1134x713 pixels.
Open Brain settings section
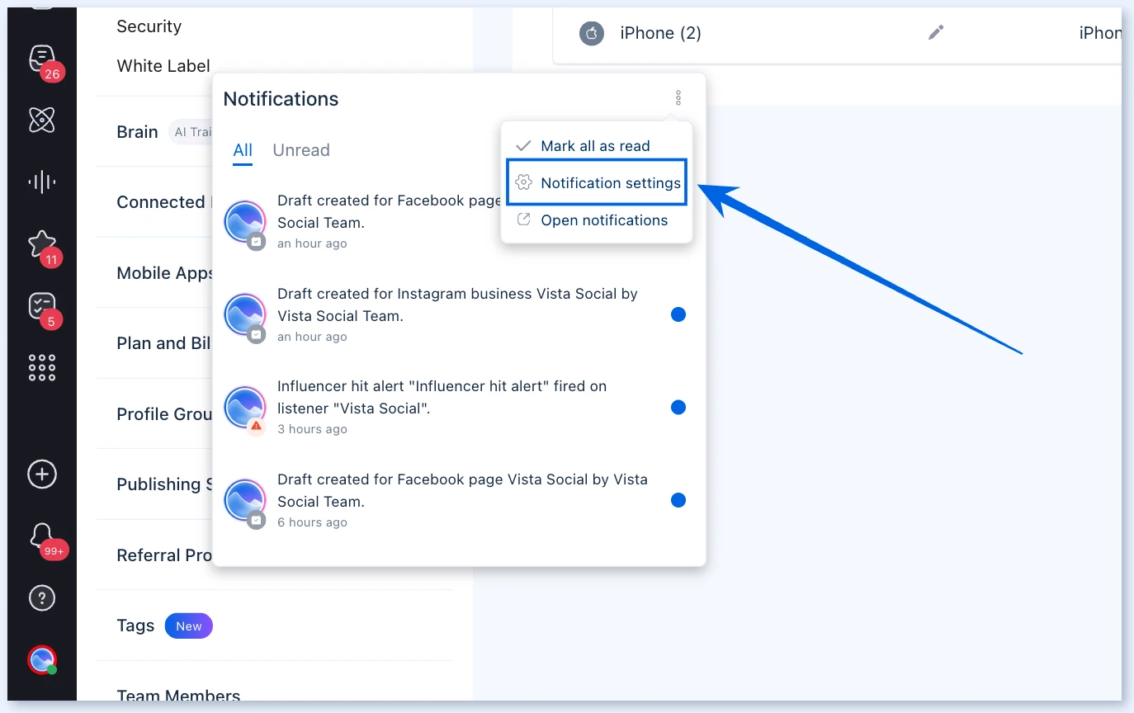point(137,132)
